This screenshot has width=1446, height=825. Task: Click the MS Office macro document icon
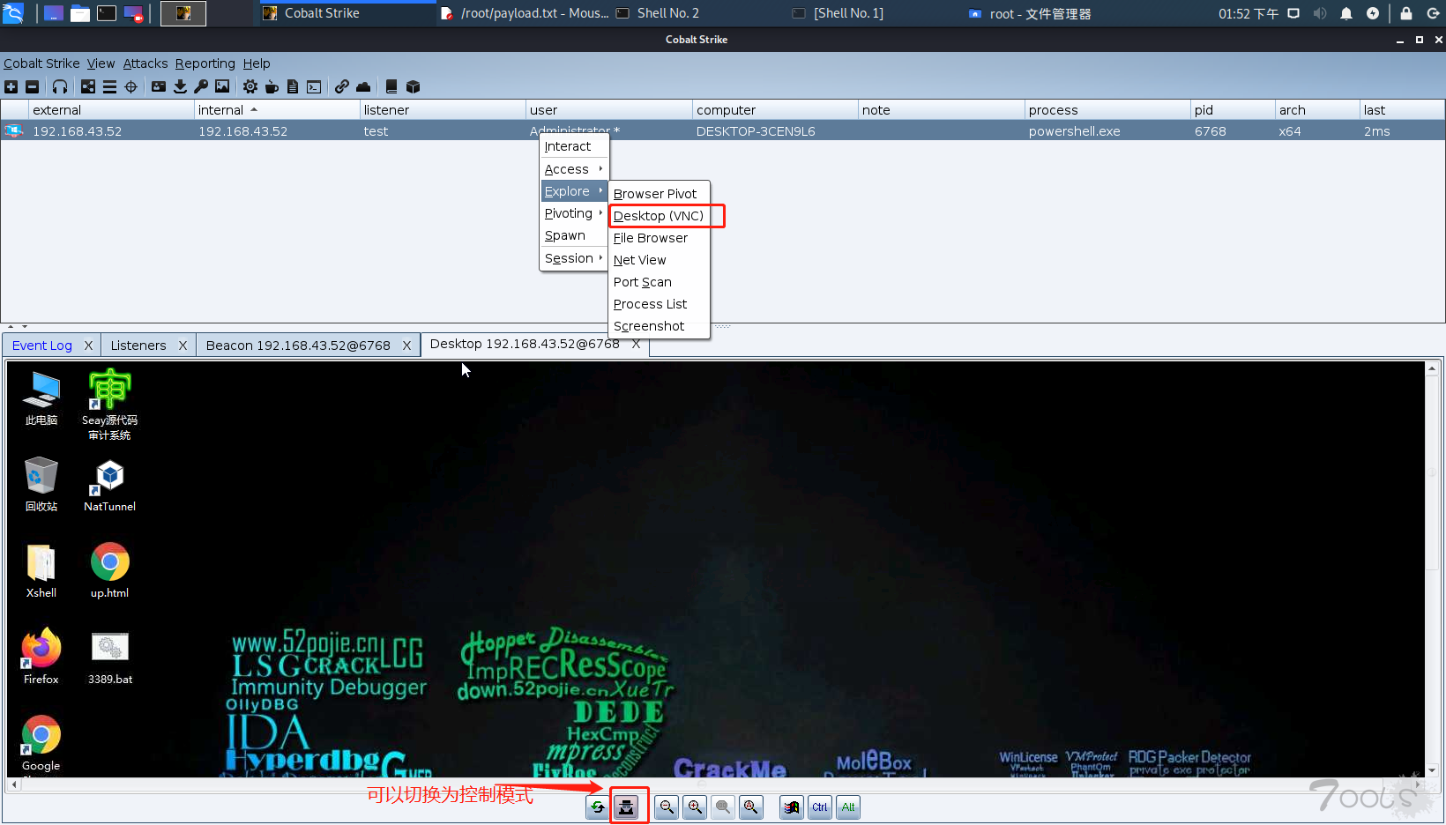(293, 86)
